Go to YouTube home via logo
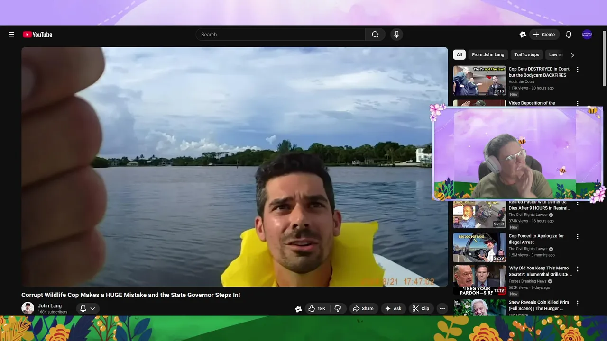The image size is (607, 341). coord(37,35)
